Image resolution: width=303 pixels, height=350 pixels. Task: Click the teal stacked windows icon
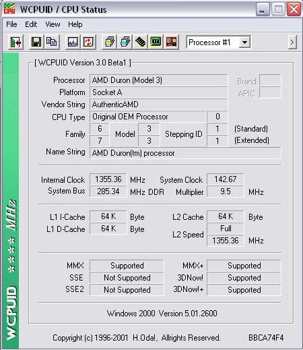(125, 42)
